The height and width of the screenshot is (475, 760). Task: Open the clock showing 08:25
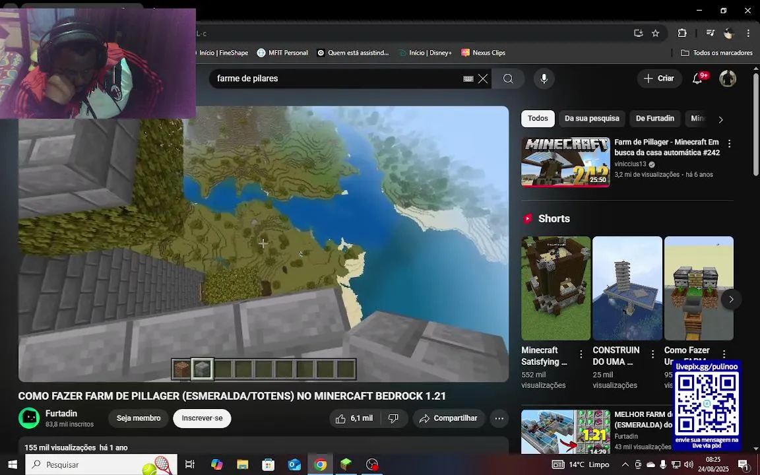coord(712,464)
